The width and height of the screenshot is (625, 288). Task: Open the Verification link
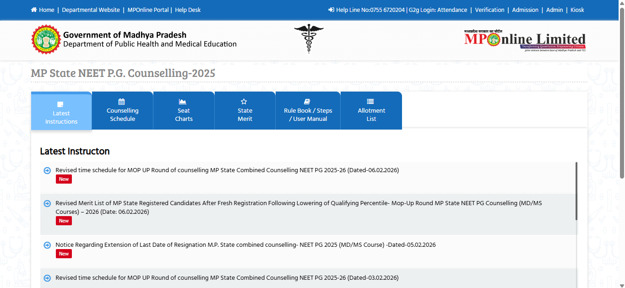489,9
